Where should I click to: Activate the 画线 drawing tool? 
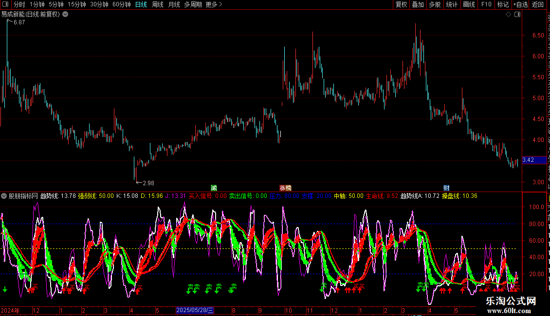click(x=469, y=4)
